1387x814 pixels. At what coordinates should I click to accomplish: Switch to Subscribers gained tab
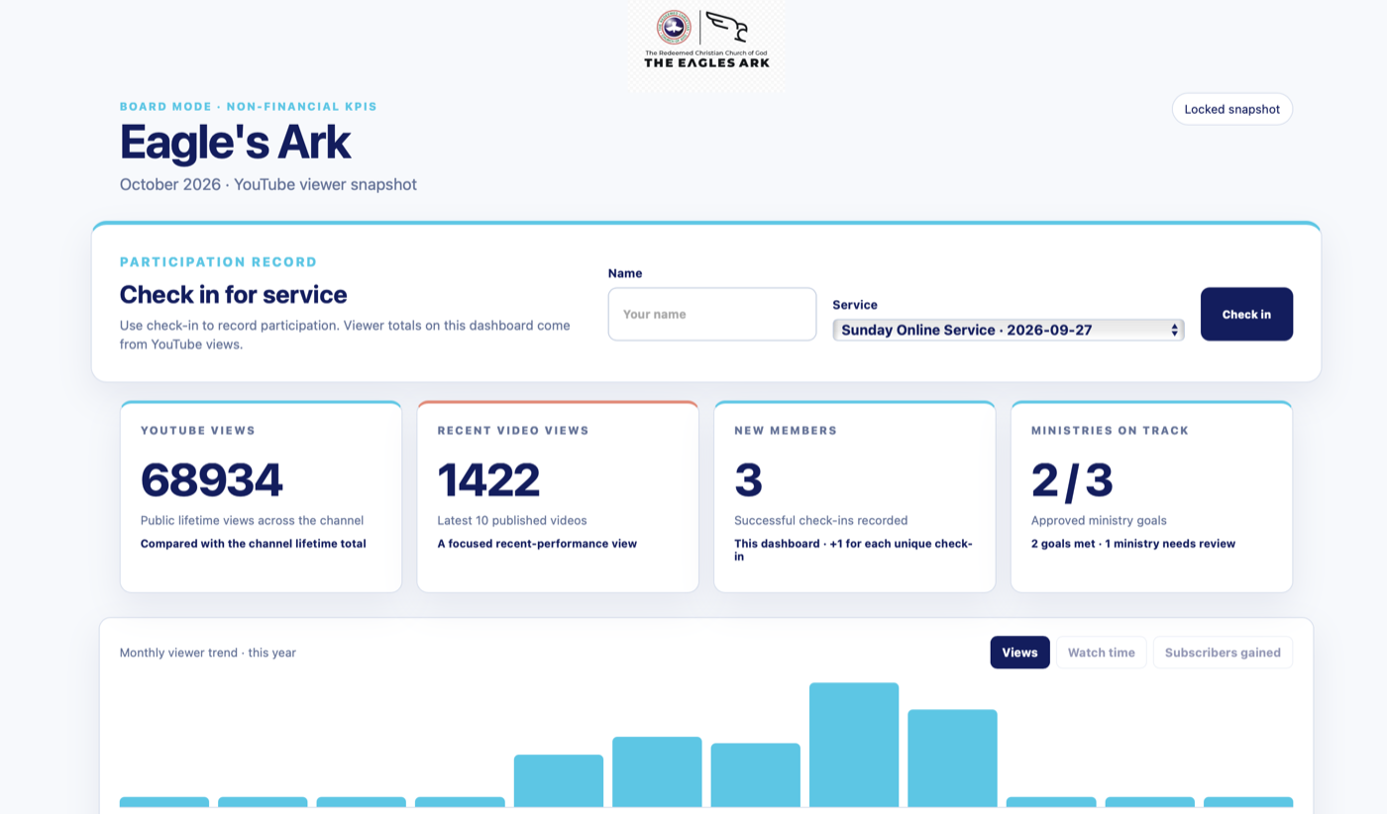point(1223,653)
